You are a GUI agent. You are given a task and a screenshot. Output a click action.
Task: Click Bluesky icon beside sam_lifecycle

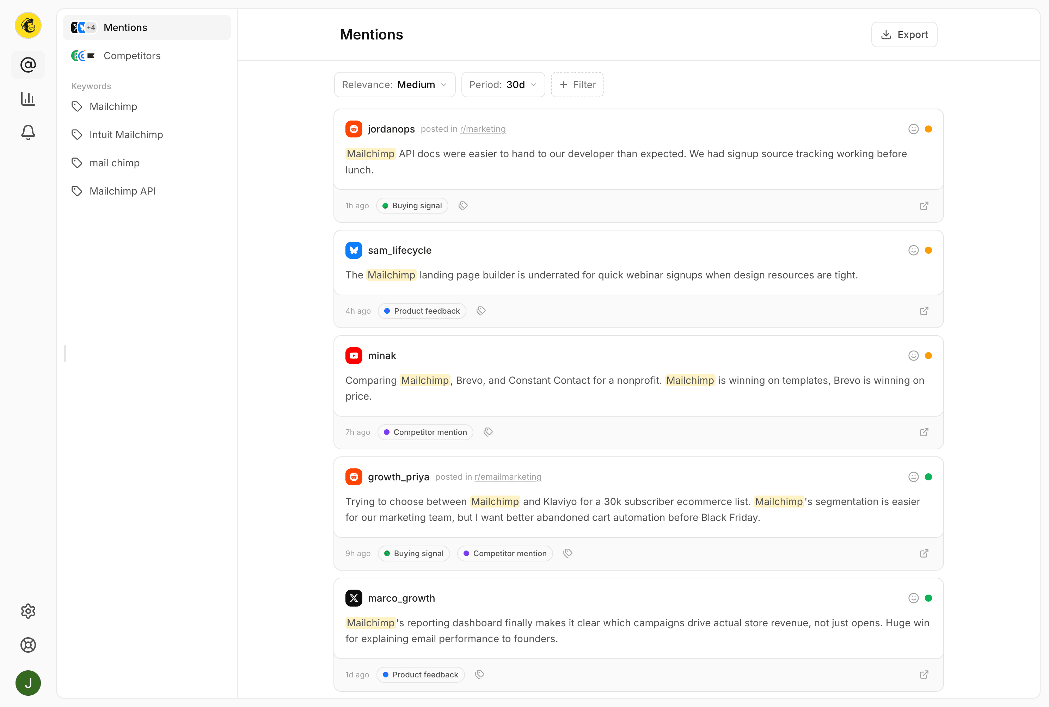(354, 250)
